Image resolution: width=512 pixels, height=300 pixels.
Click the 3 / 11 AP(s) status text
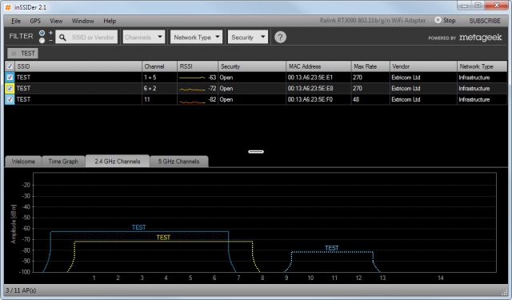pyautogui.click(x=21, y=290)
